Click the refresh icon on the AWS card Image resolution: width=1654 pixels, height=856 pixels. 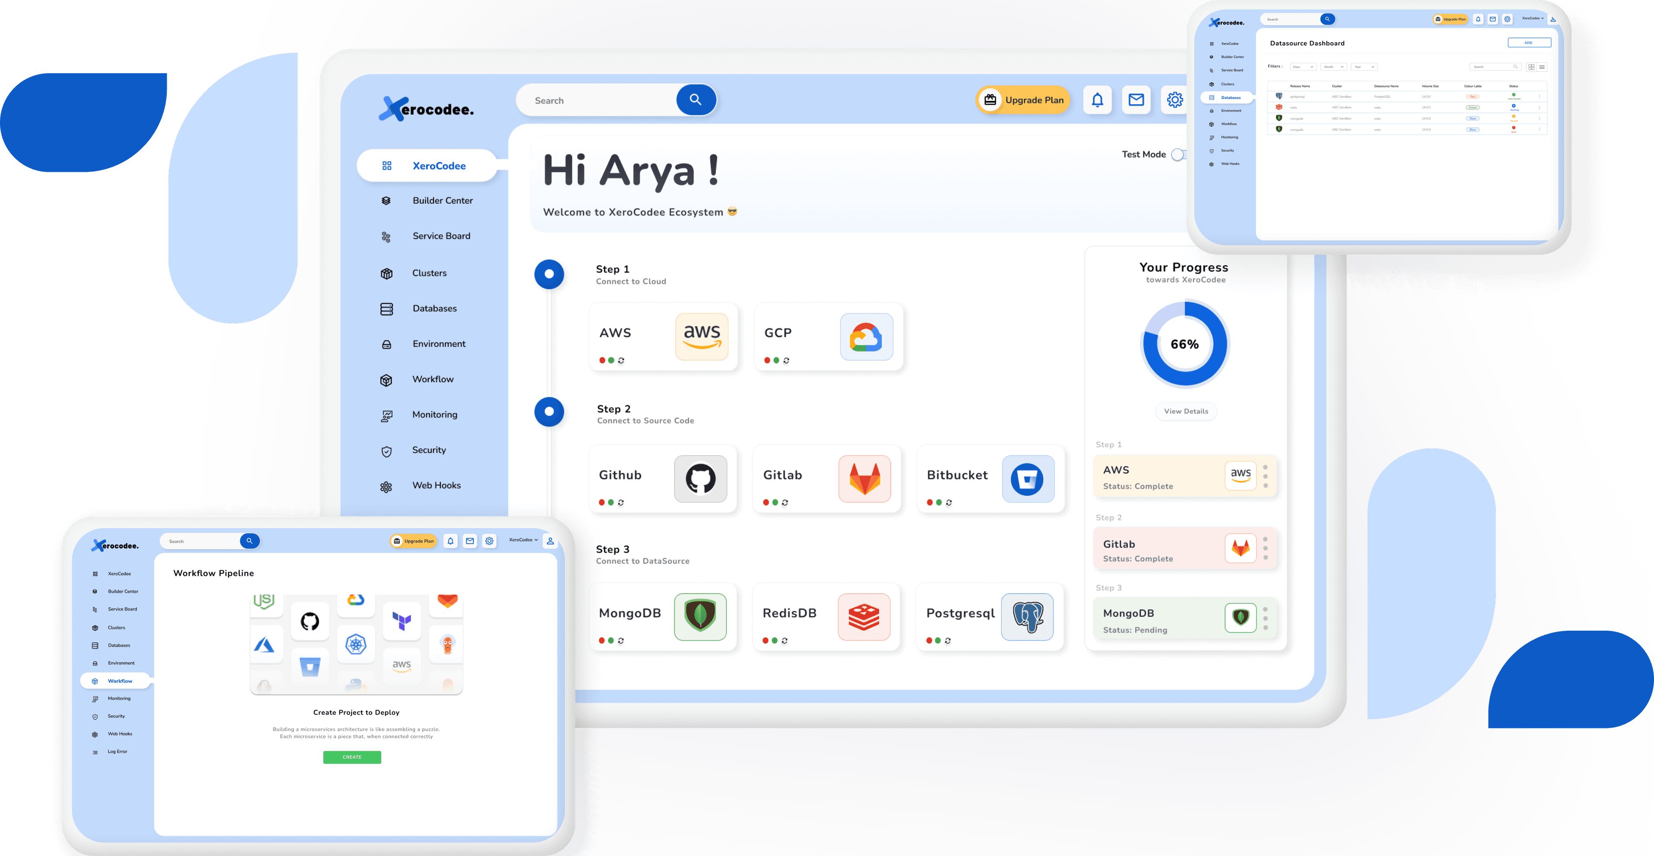[621, 360]
